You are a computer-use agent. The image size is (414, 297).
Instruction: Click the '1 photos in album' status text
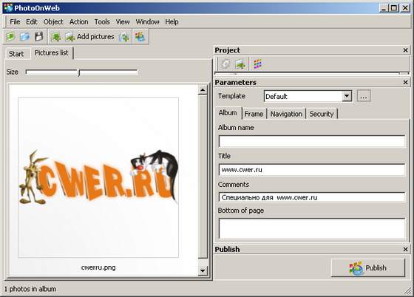click(30, 289)
